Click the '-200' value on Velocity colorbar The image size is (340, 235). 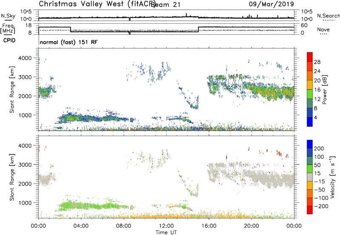click(x=321, y=206)
